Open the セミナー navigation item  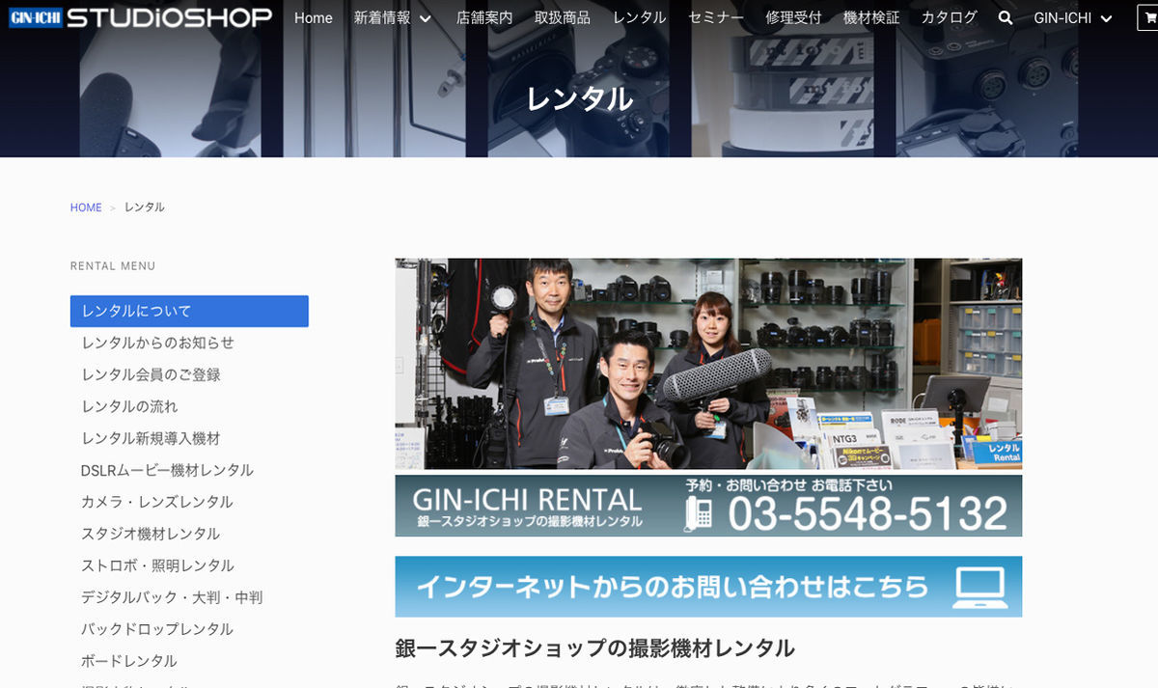tap(715, 17)
